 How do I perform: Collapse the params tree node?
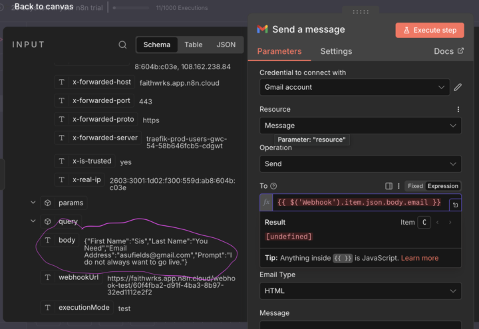point(33,203)
